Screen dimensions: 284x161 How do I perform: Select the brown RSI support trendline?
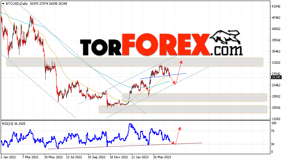[x=125, y=146]
